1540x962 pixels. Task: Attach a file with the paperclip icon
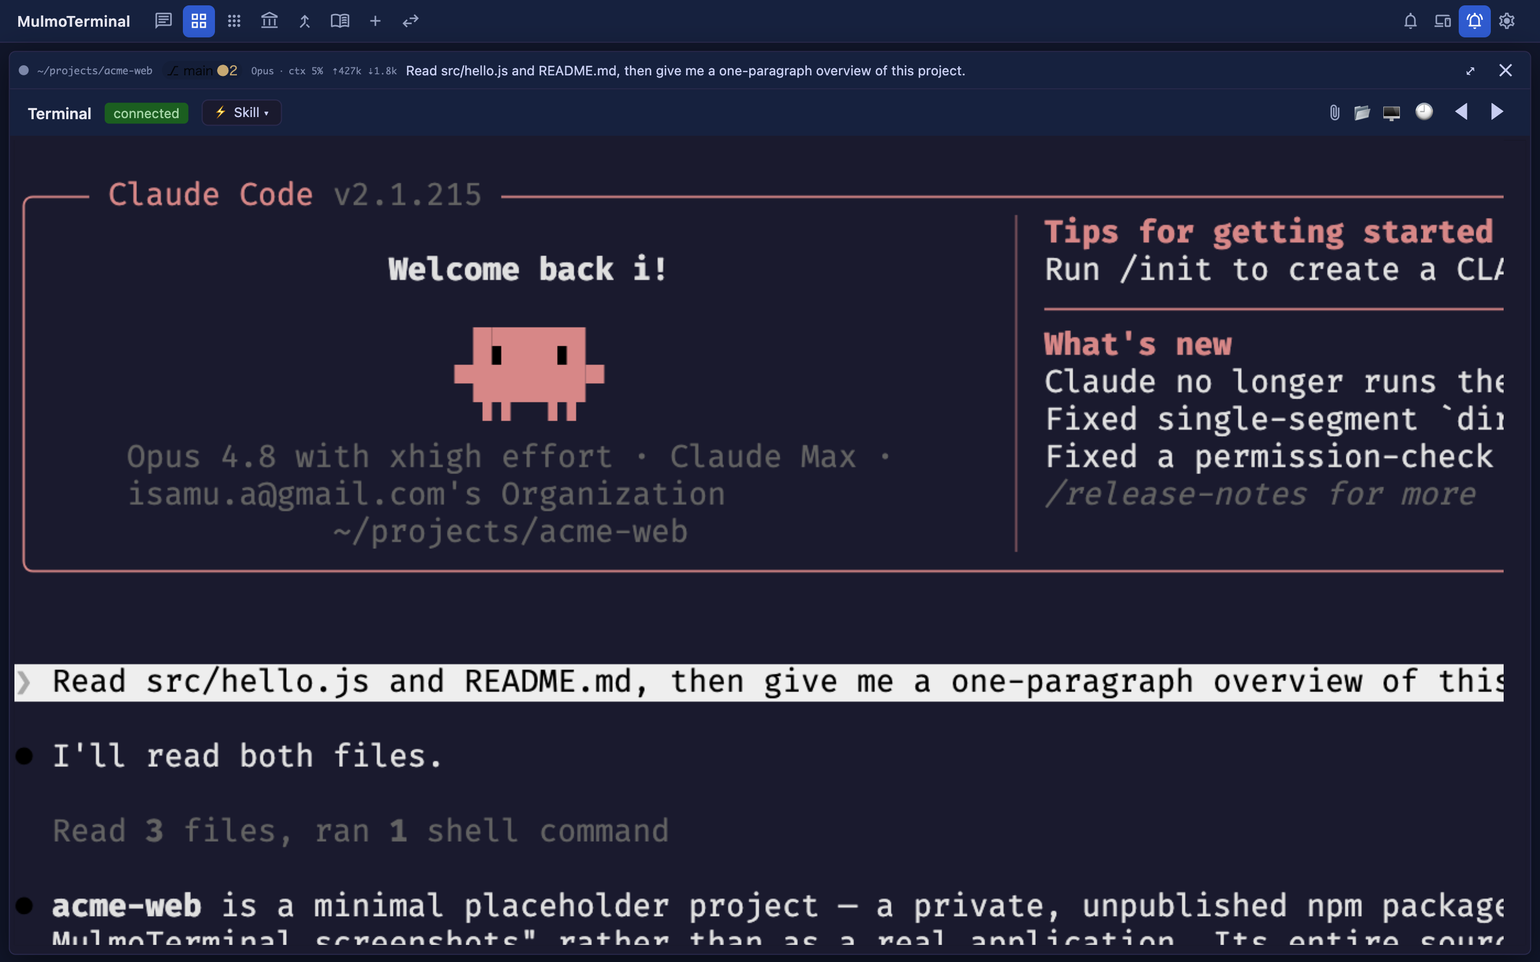tap(1335, 113)
